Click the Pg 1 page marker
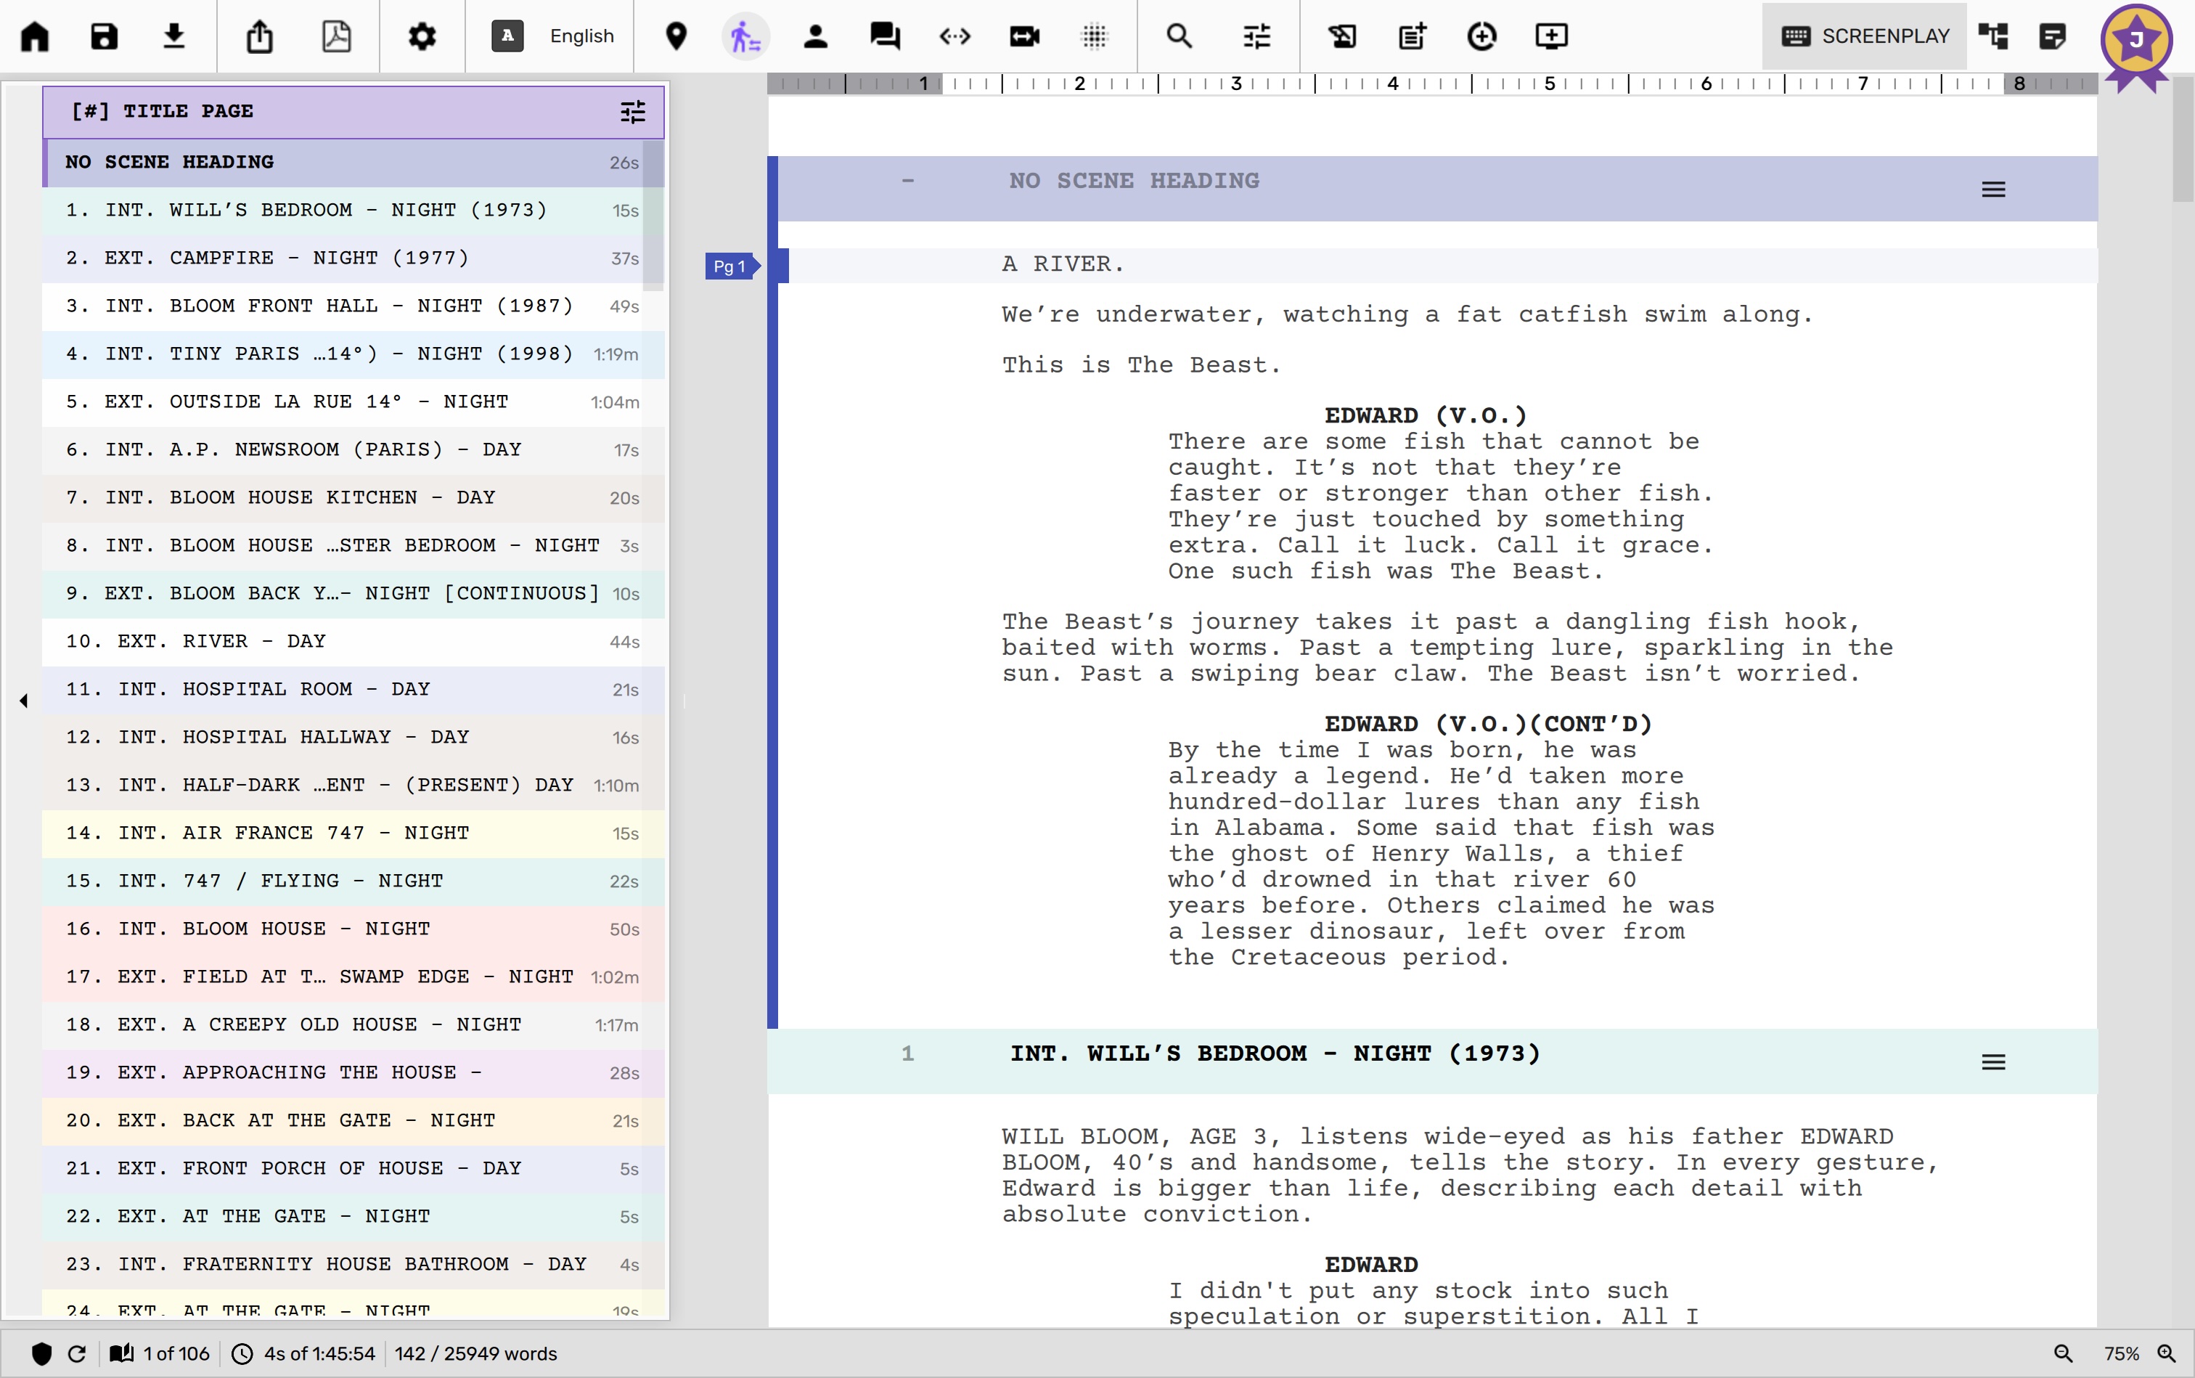 point(731,266)
